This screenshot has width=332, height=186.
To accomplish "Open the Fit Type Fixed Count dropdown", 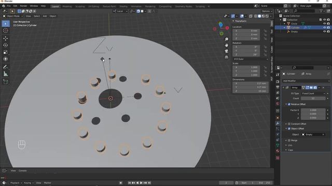I will 313,94.
